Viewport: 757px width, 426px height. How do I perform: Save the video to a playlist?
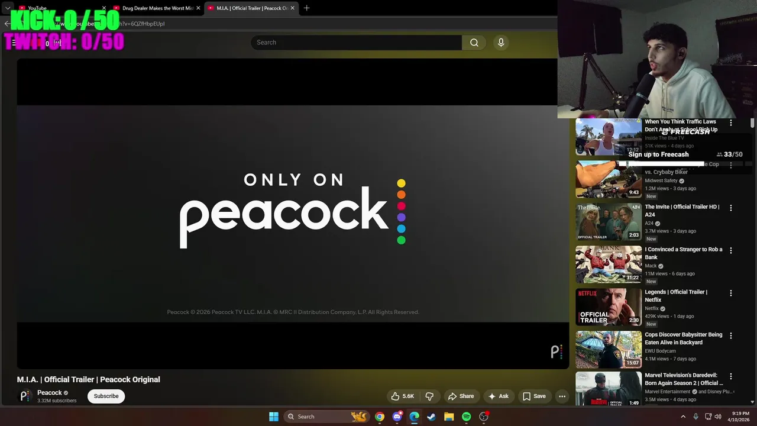pos(534,396)
